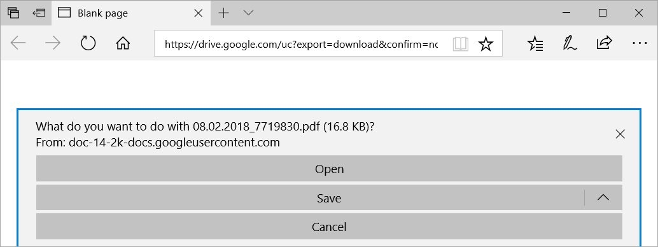Expand Save options arrow

point(603,197)
